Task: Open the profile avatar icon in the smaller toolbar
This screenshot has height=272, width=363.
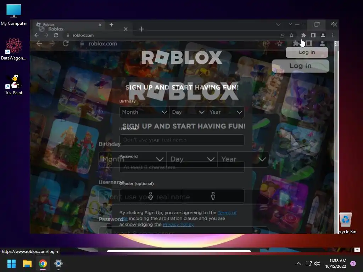Action: [x=323, y=35]
